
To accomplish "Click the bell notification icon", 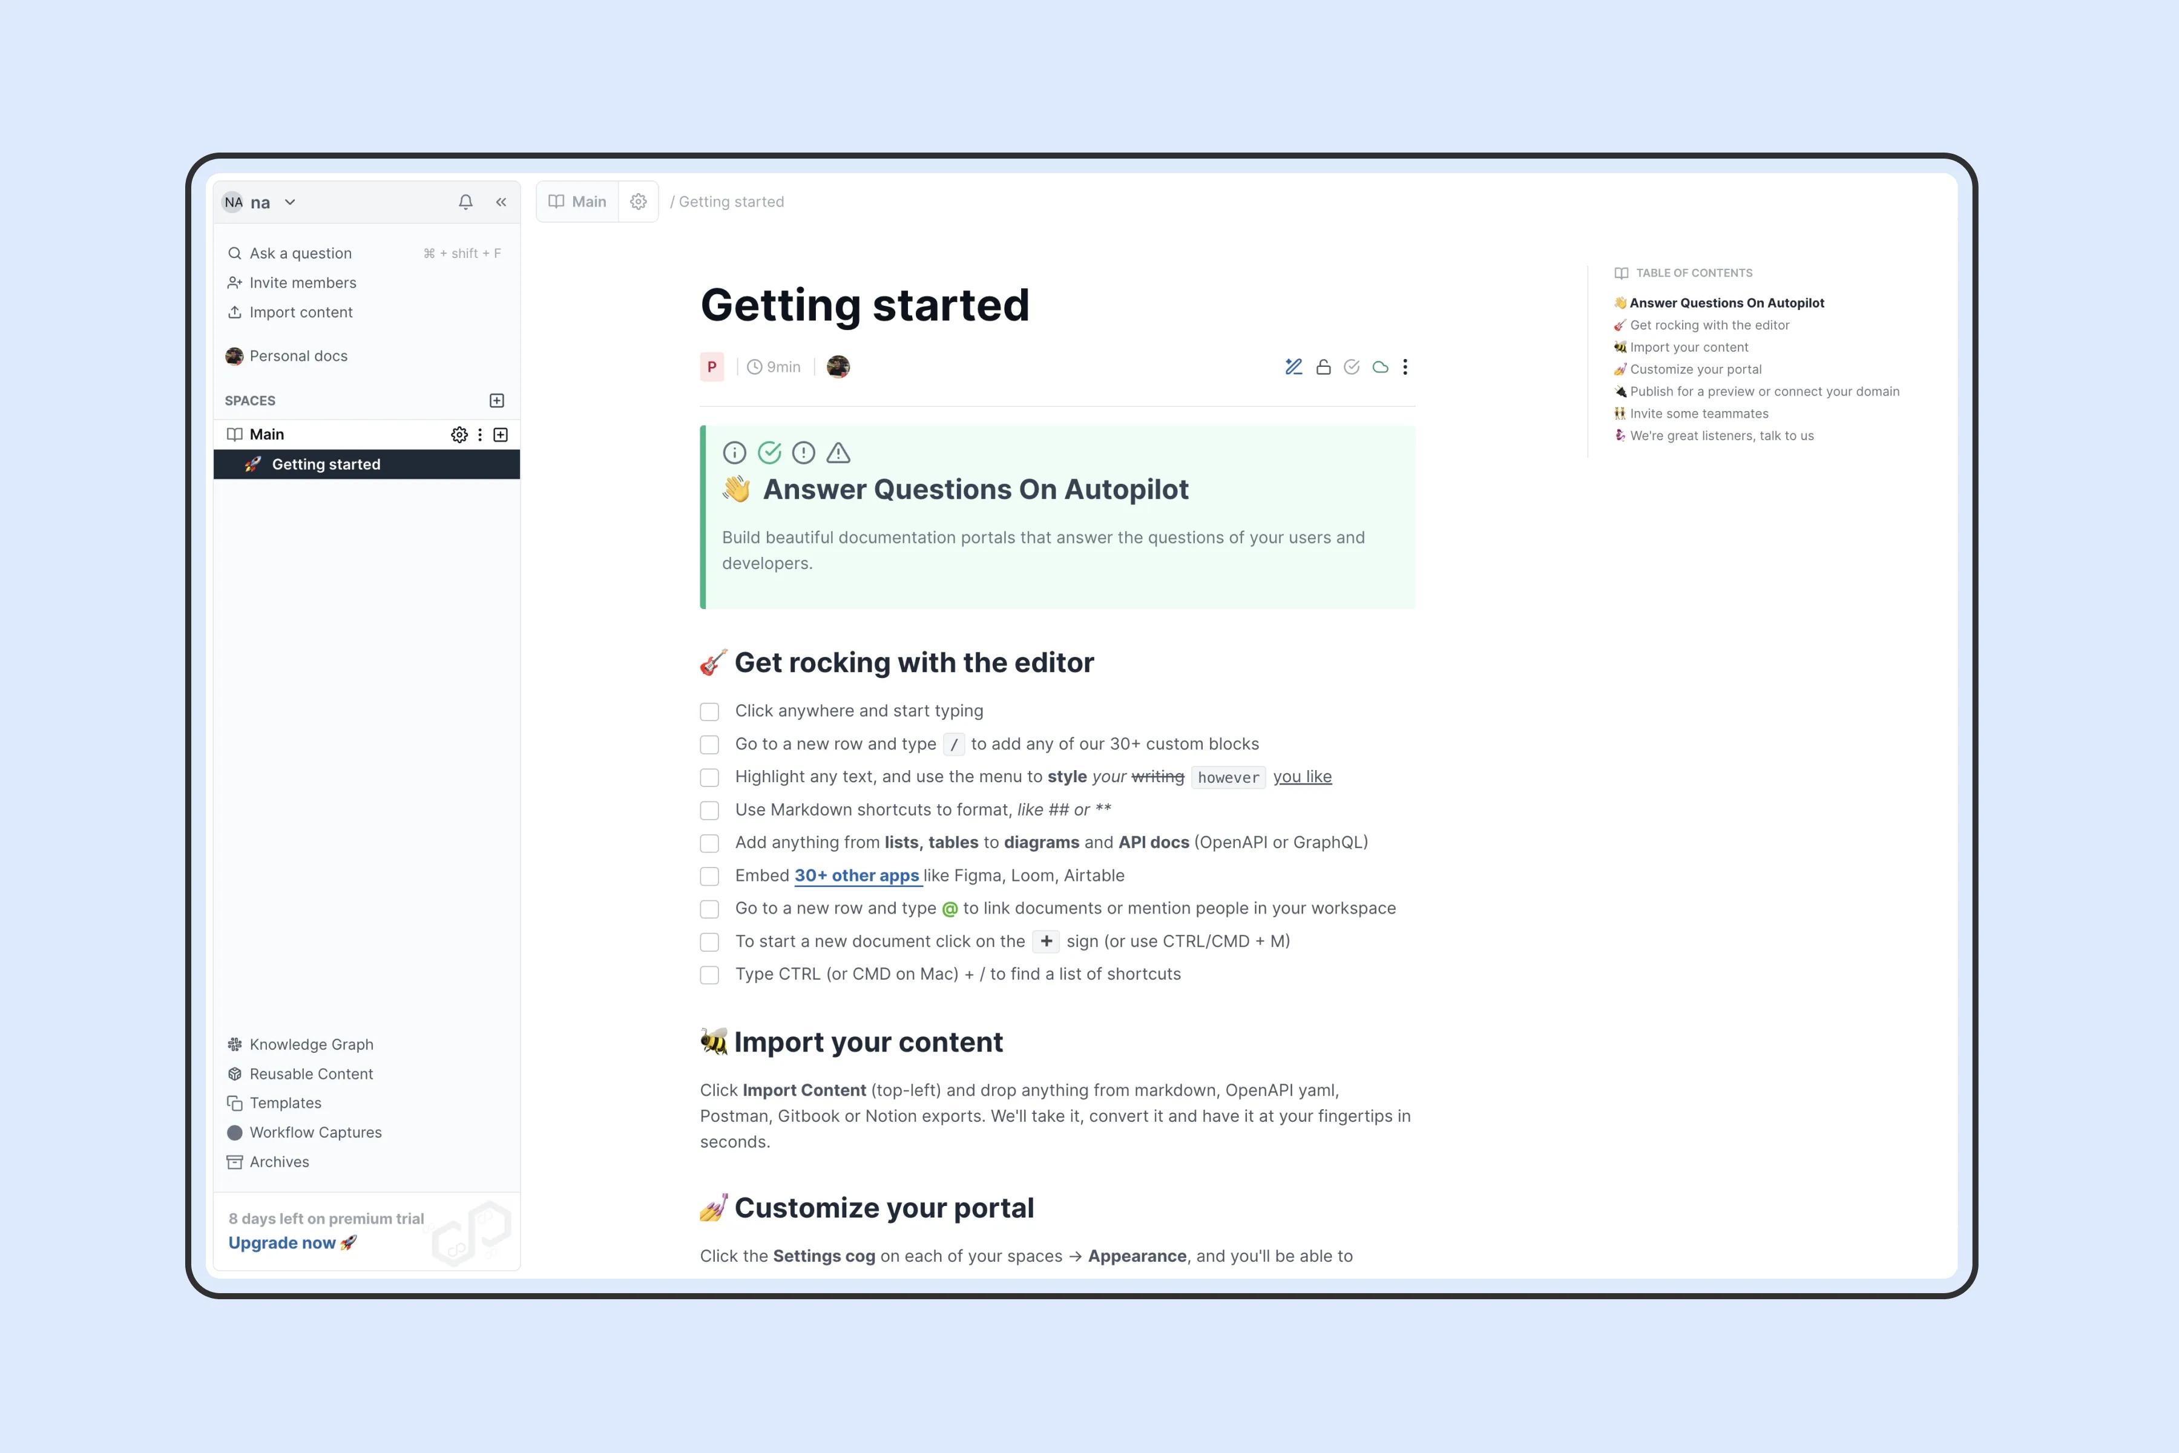I will 465,201.
